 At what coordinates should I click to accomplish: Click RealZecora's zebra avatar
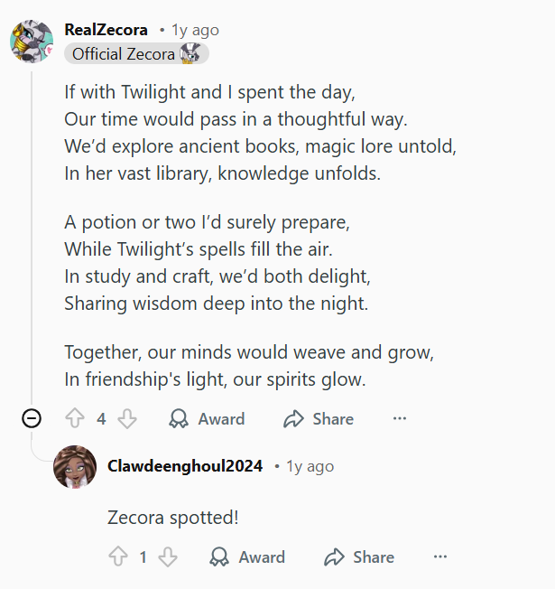pyautogui.click(x=32, y=41)
